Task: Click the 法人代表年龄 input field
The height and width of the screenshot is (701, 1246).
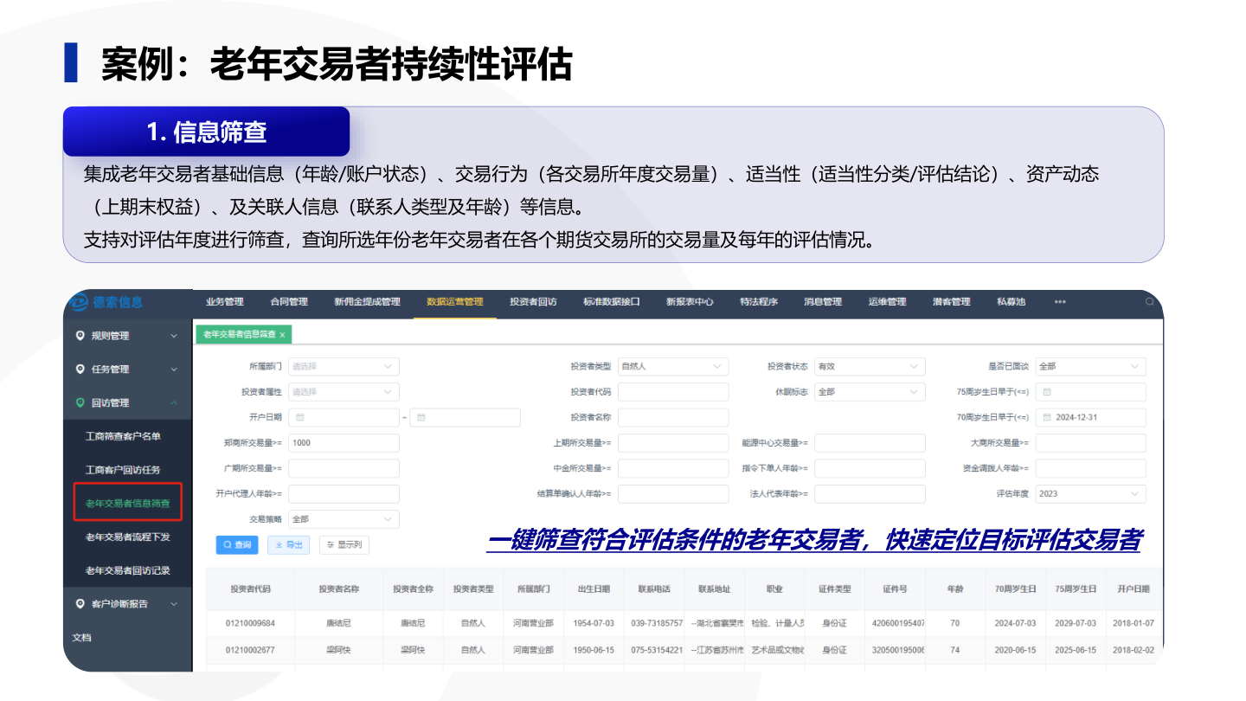Action: click(870, 493)
